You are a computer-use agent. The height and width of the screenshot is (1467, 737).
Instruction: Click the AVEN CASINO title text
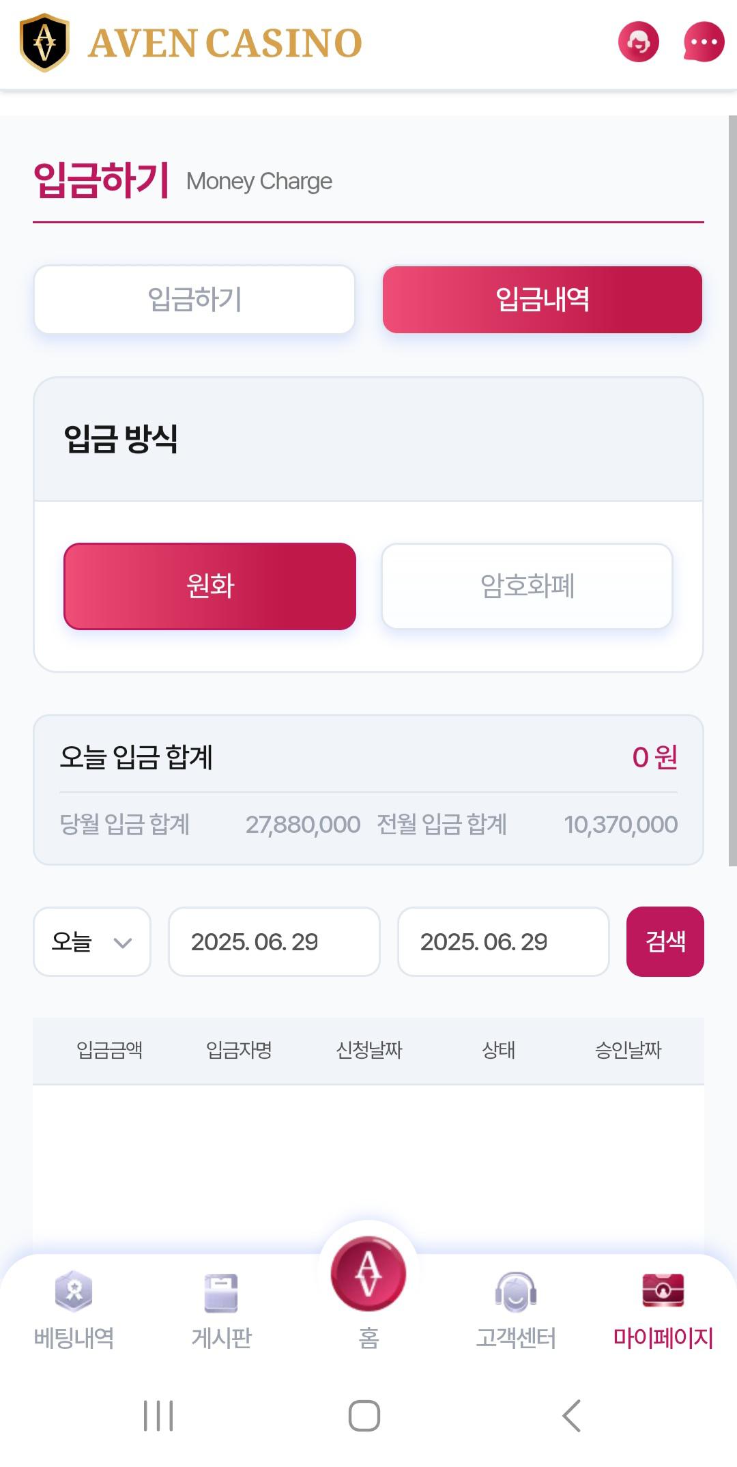point(225,43)
